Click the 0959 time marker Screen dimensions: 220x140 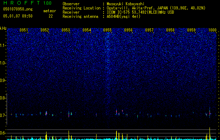click(x=191, y=30)
